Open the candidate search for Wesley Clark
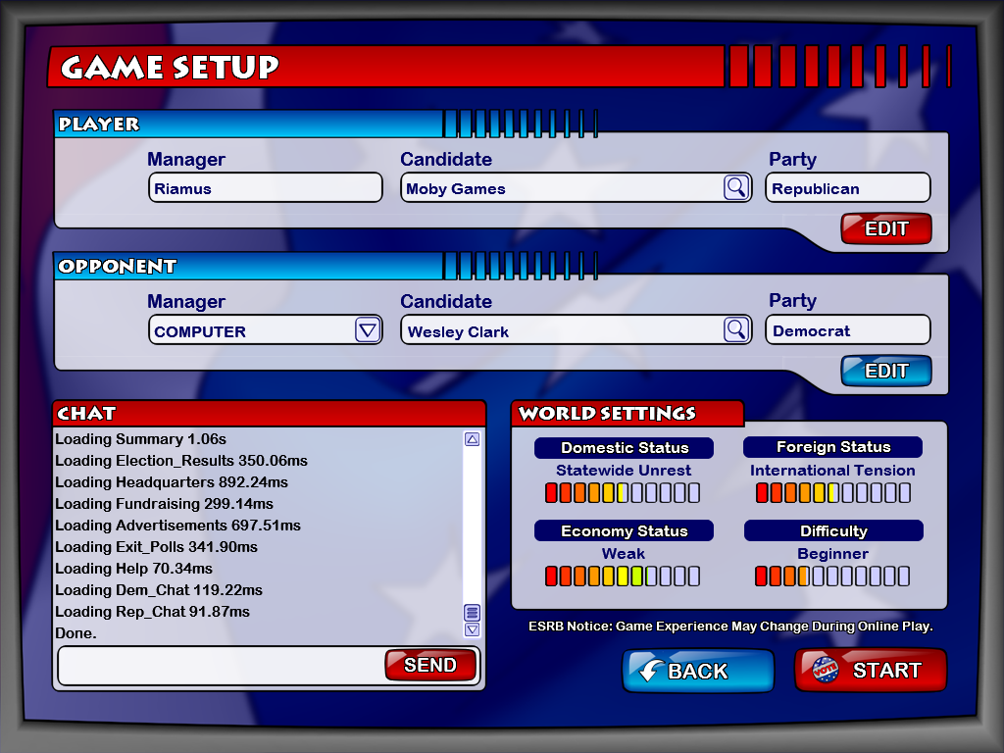The height and width of the screenshot is (753, 1004). point(736,329)
